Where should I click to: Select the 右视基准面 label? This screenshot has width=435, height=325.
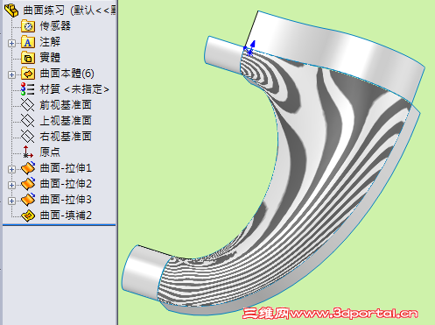point(66,137)
